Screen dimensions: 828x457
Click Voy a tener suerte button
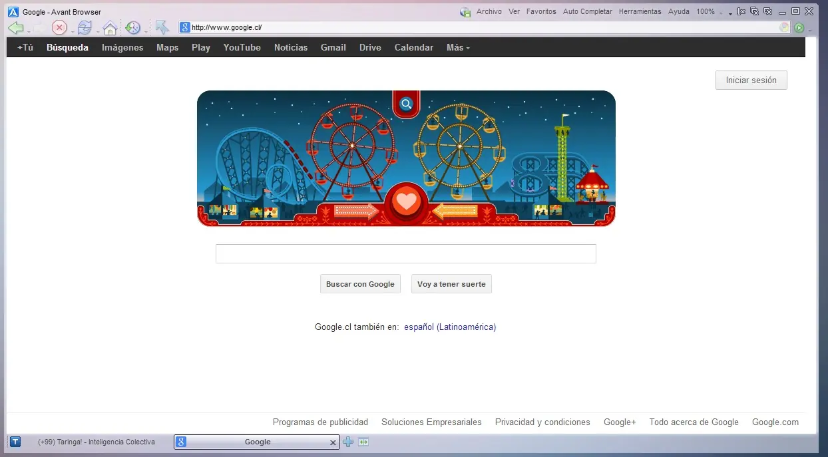tap(451, 284)
